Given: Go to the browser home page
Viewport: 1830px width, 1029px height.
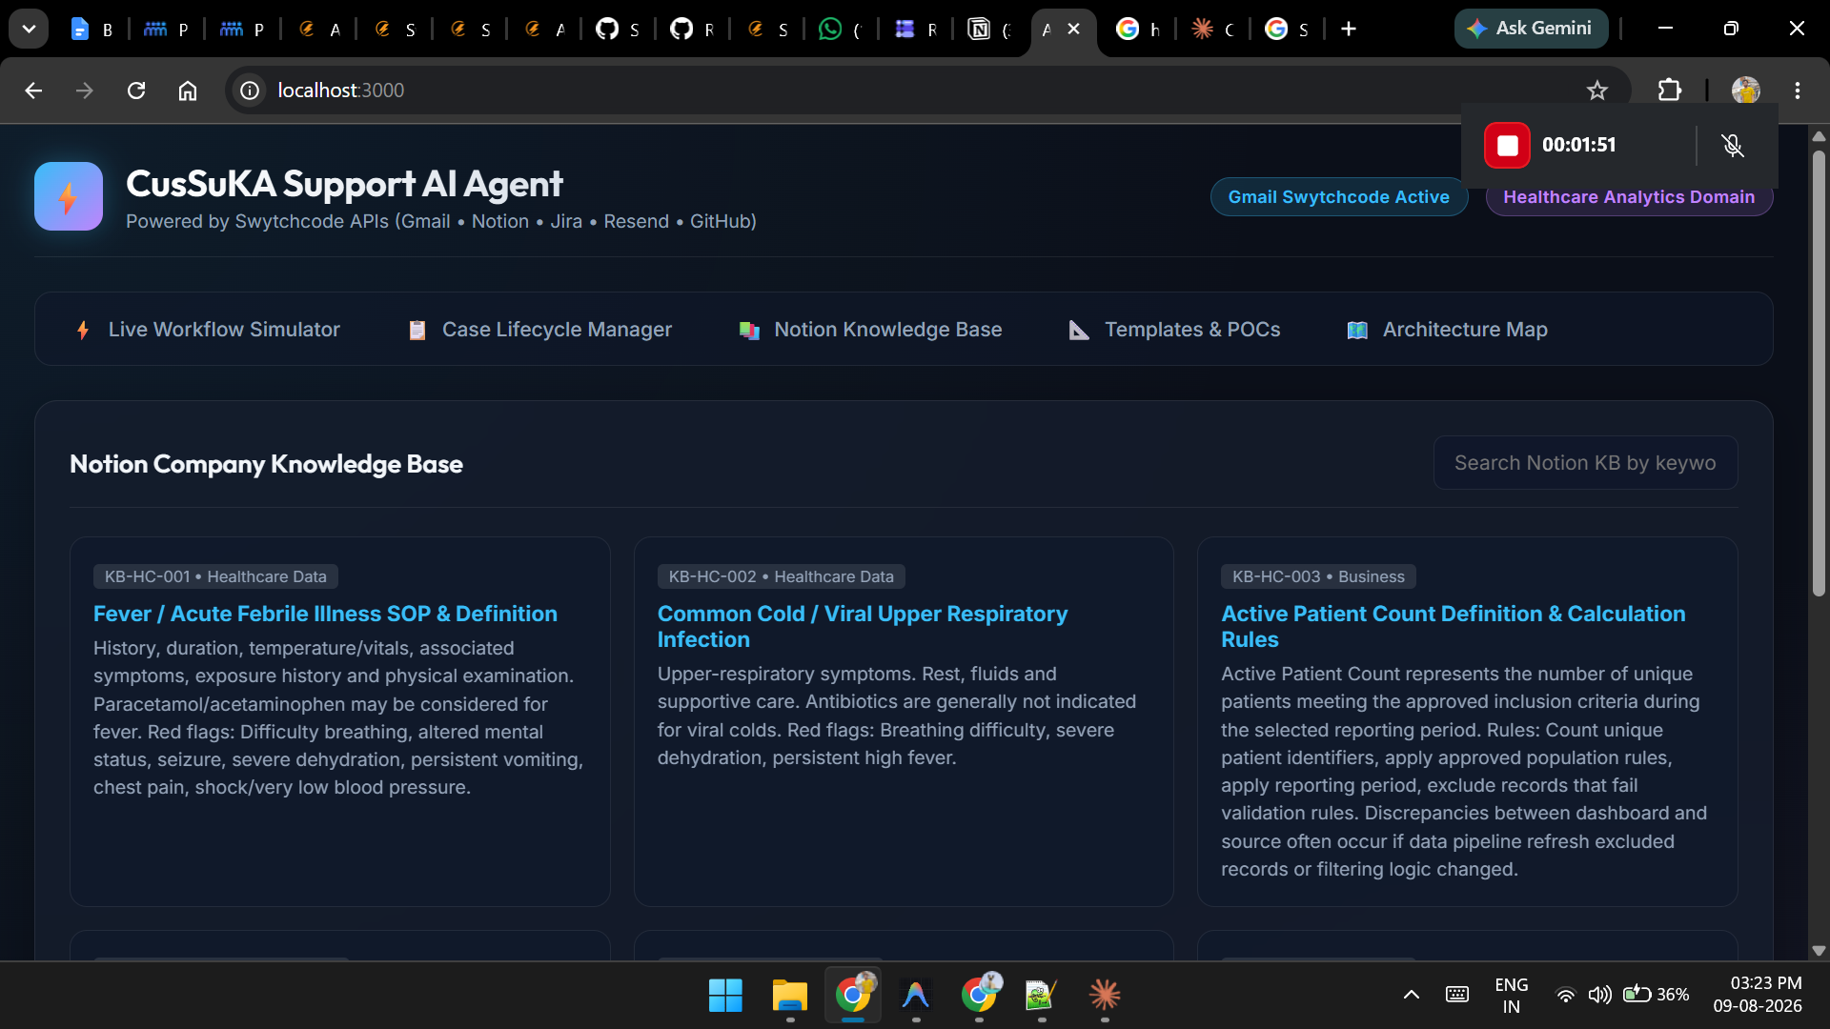Looking at the screenshot, I should click(x=188, y=91).
